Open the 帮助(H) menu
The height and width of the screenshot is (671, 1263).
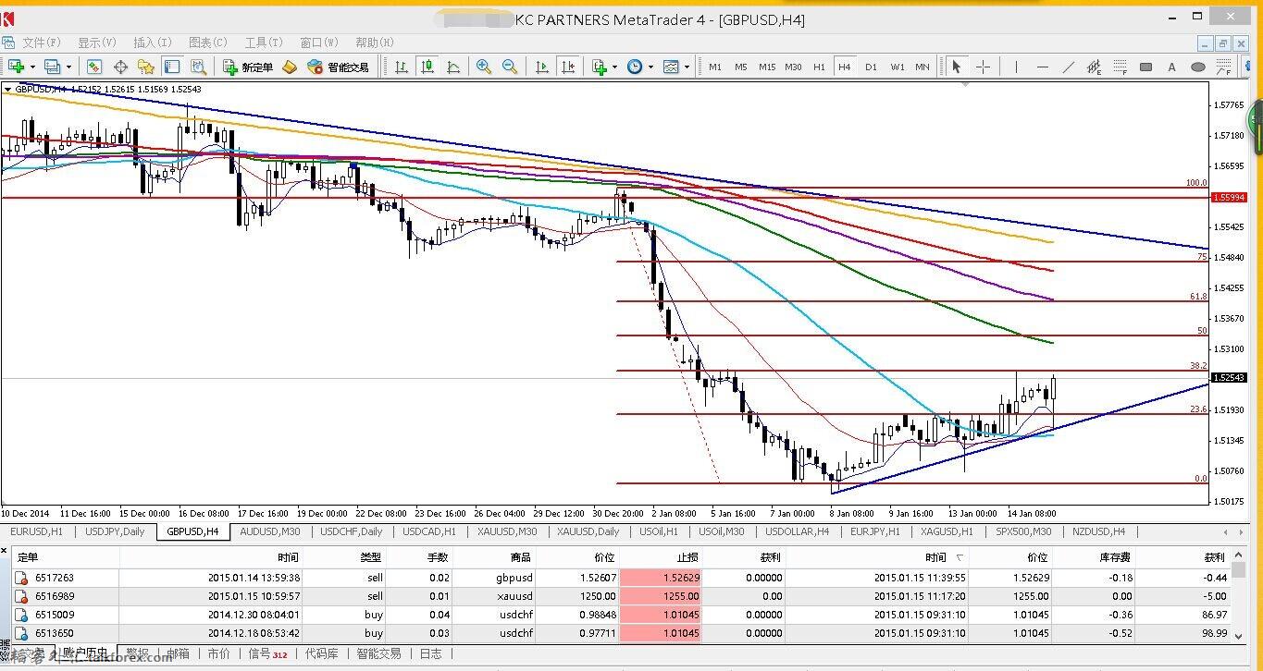[x=375, y=43]
